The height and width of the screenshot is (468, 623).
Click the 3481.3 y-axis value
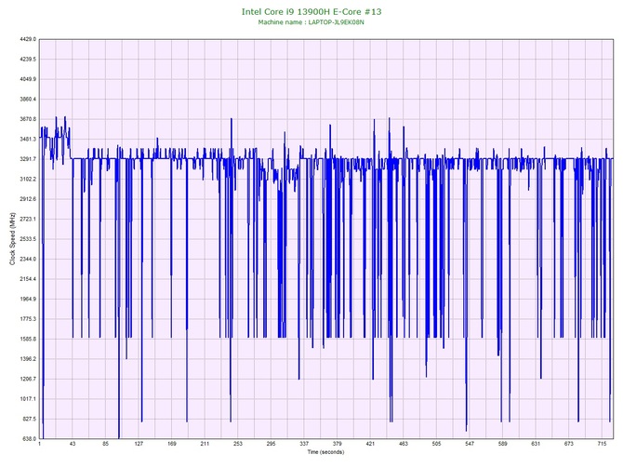point(28,140)
